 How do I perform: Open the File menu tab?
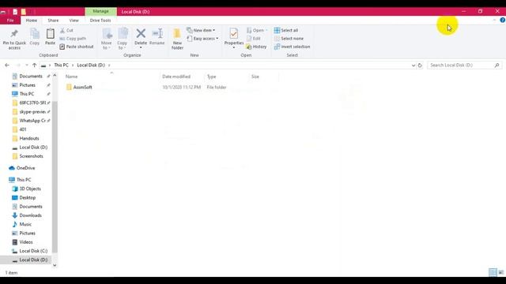point(10,21)
